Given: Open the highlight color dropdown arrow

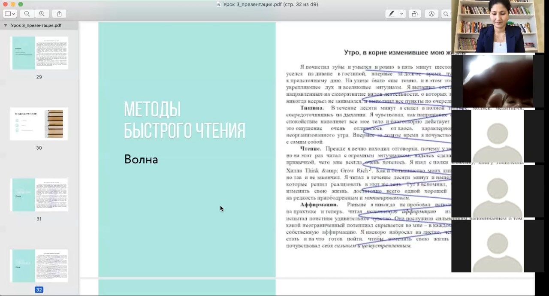Looking at the screenshot, I should [401, 14].
